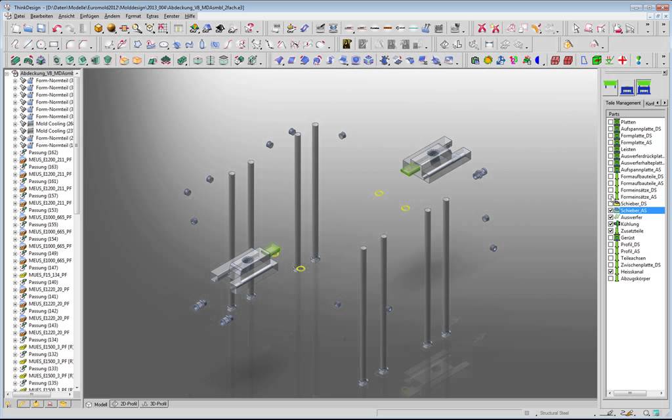
Task: Click the black arrow selection cursor icon
Action: click(576, 29)
